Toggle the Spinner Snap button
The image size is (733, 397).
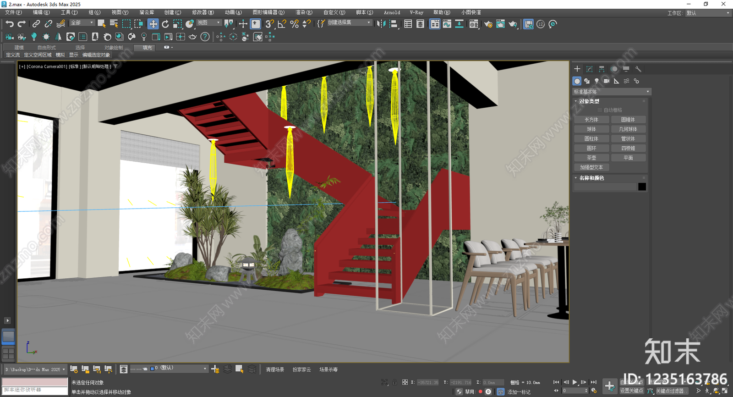[x=306, y=24]
